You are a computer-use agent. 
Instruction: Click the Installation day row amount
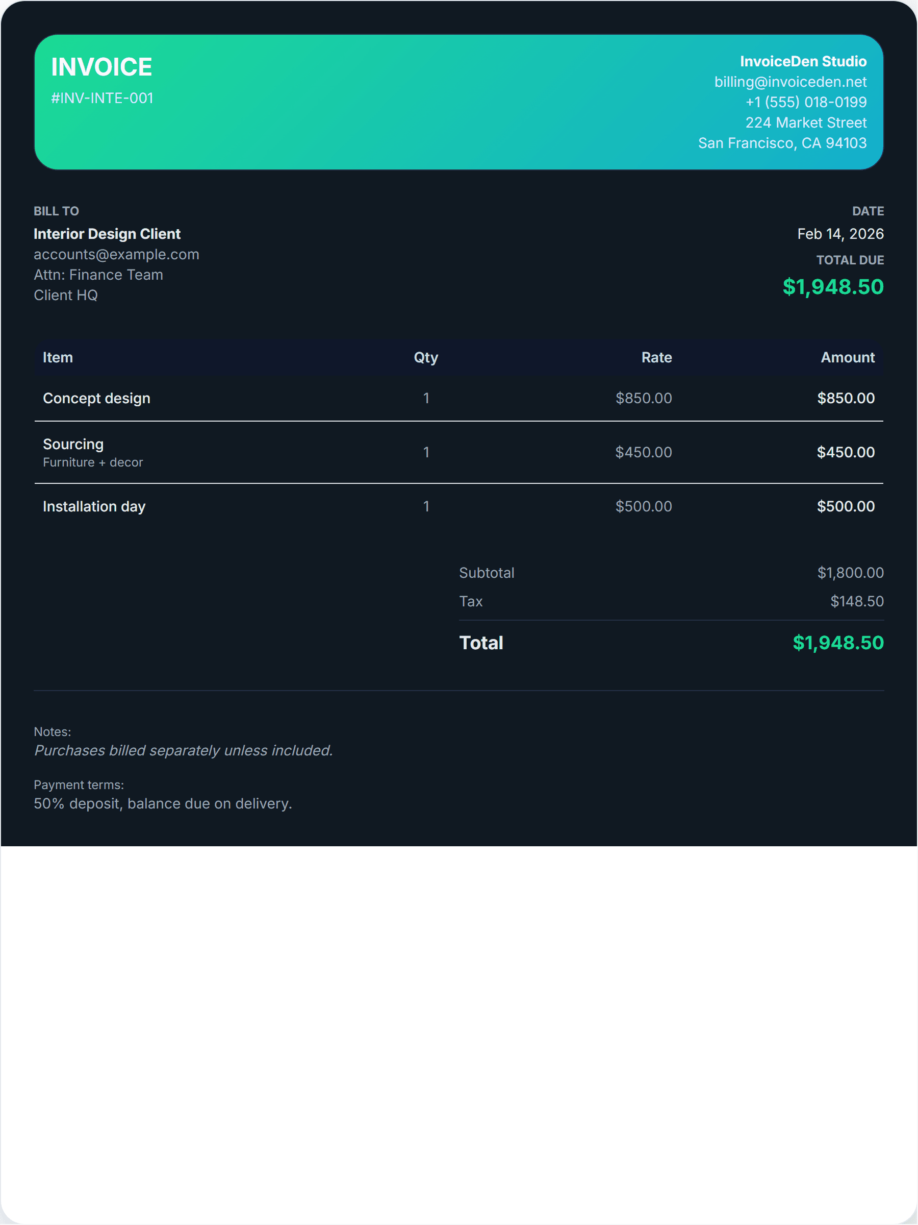coord(845,506)
